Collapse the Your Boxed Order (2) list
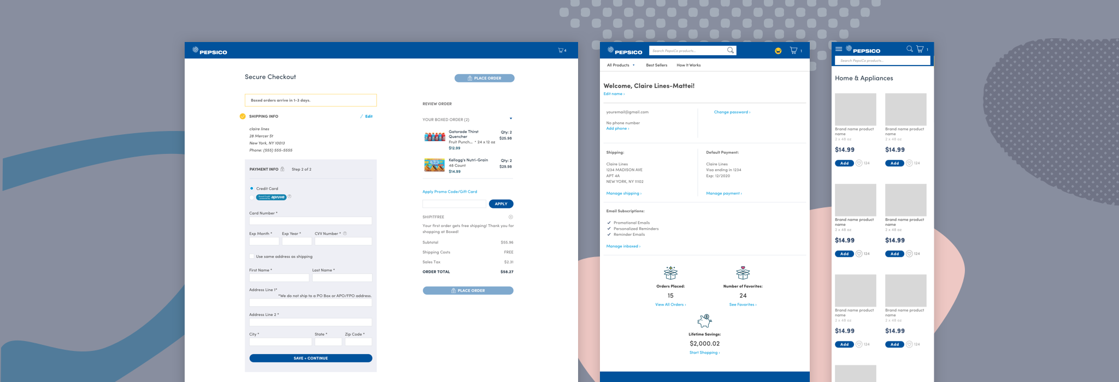 click(x=511, y=118)
